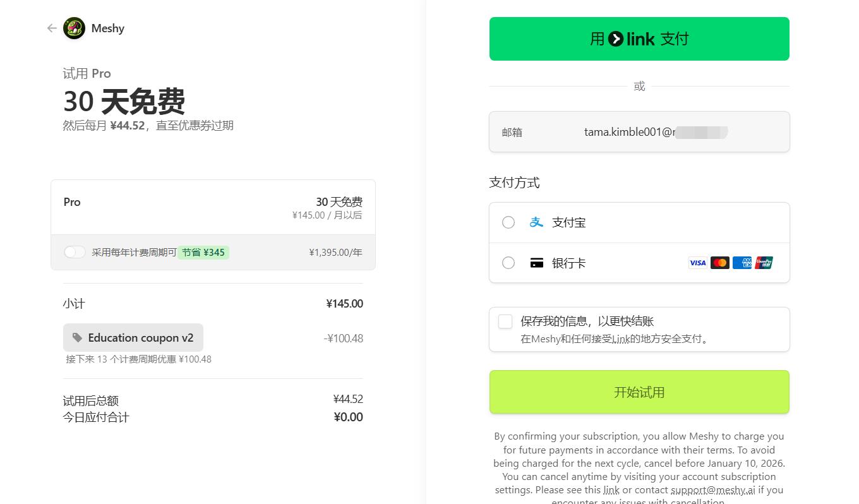Click the 开始试用 button
This screenshot has height=504, width=859.
point(639,392)
